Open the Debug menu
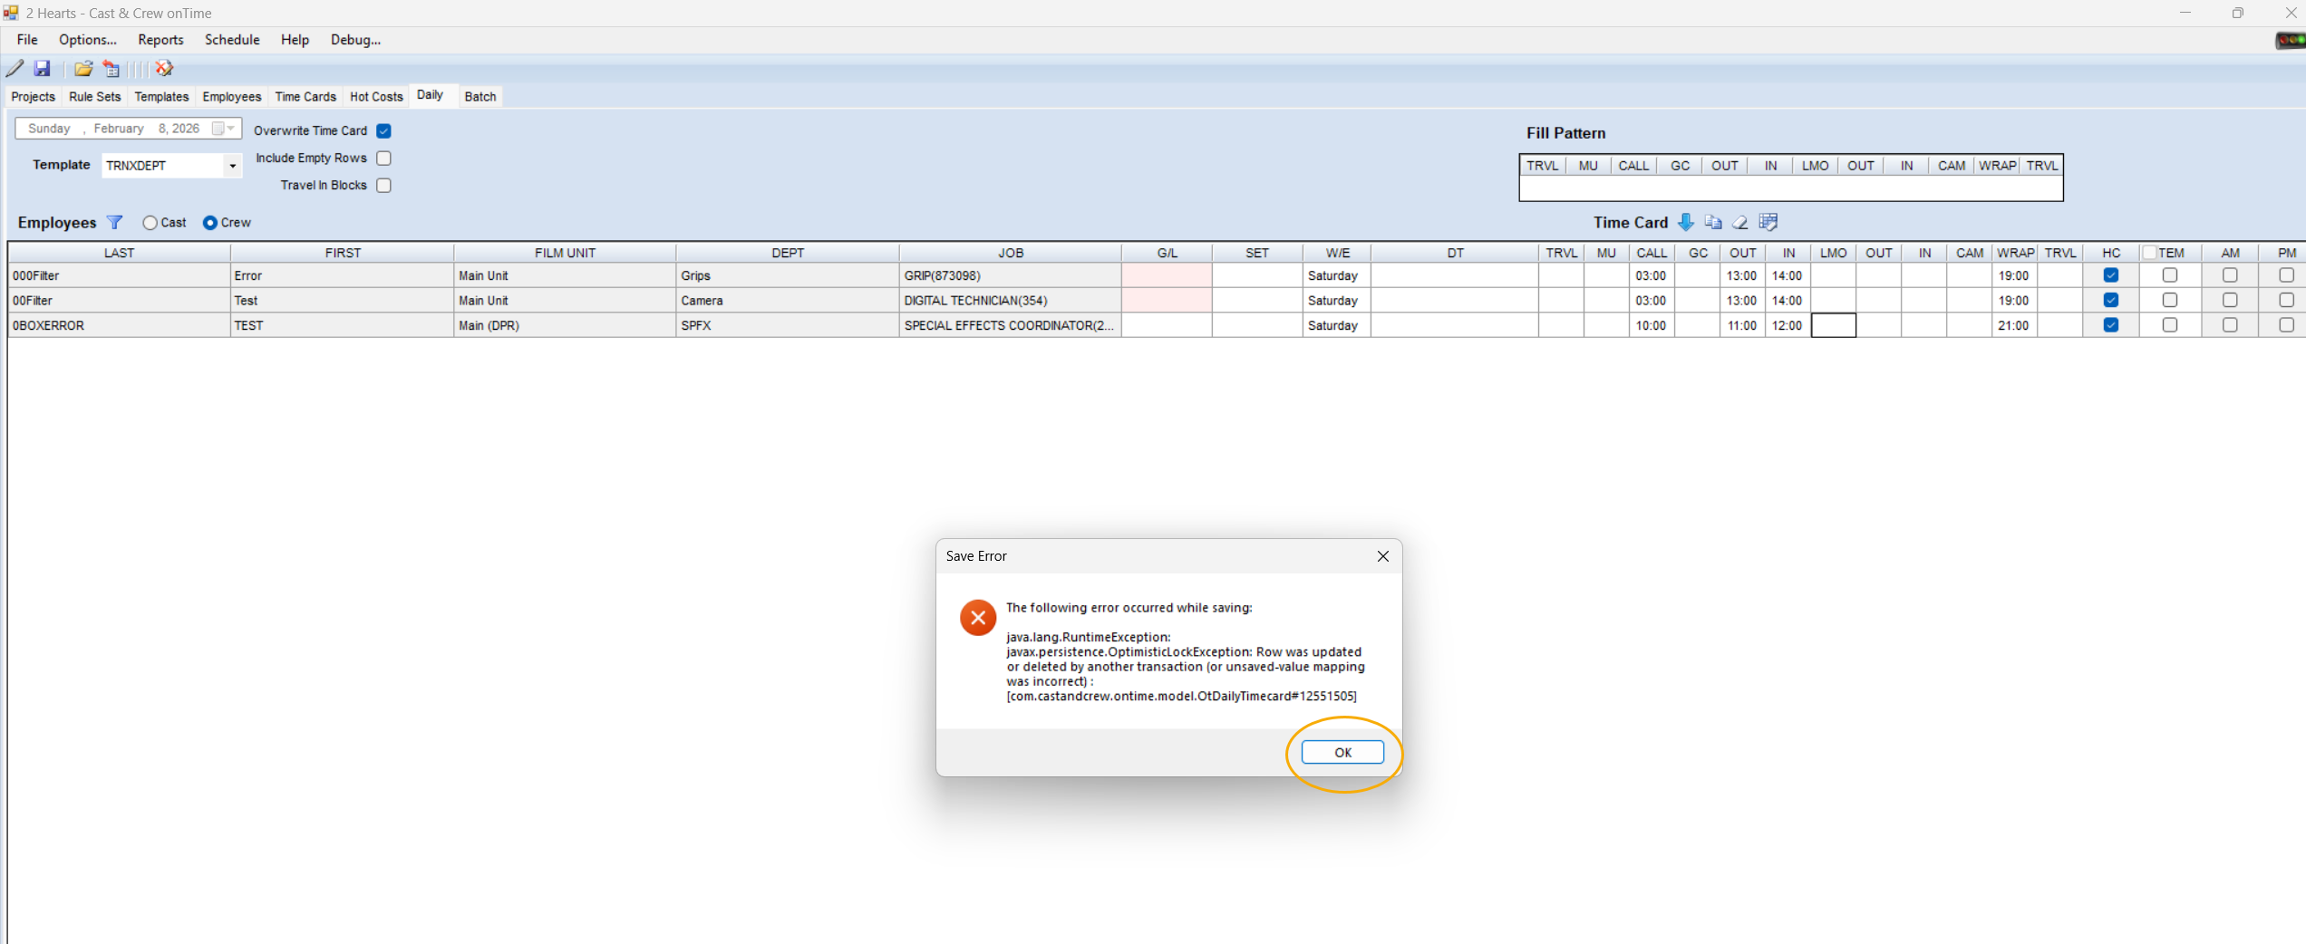Image resolution: width=2306 pixels, height=944 pixels. (355, 40)
